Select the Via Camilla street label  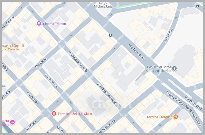[x=8, y=22]
